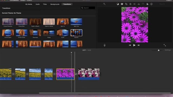This screenshot has width=173, height=97.
Task: Click the transitions Search field
Action: (x=88, y=8)
